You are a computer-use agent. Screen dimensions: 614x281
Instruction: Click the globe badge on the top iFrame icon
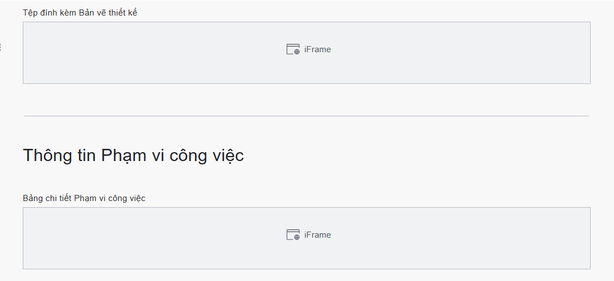point(297,52)
